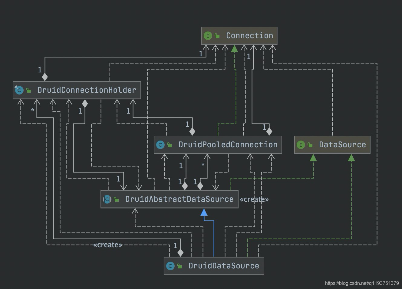Click the green lock icon on DruidAbstractDataSource
The width and height of the screenshot is (402, 289).
[116, 199]
